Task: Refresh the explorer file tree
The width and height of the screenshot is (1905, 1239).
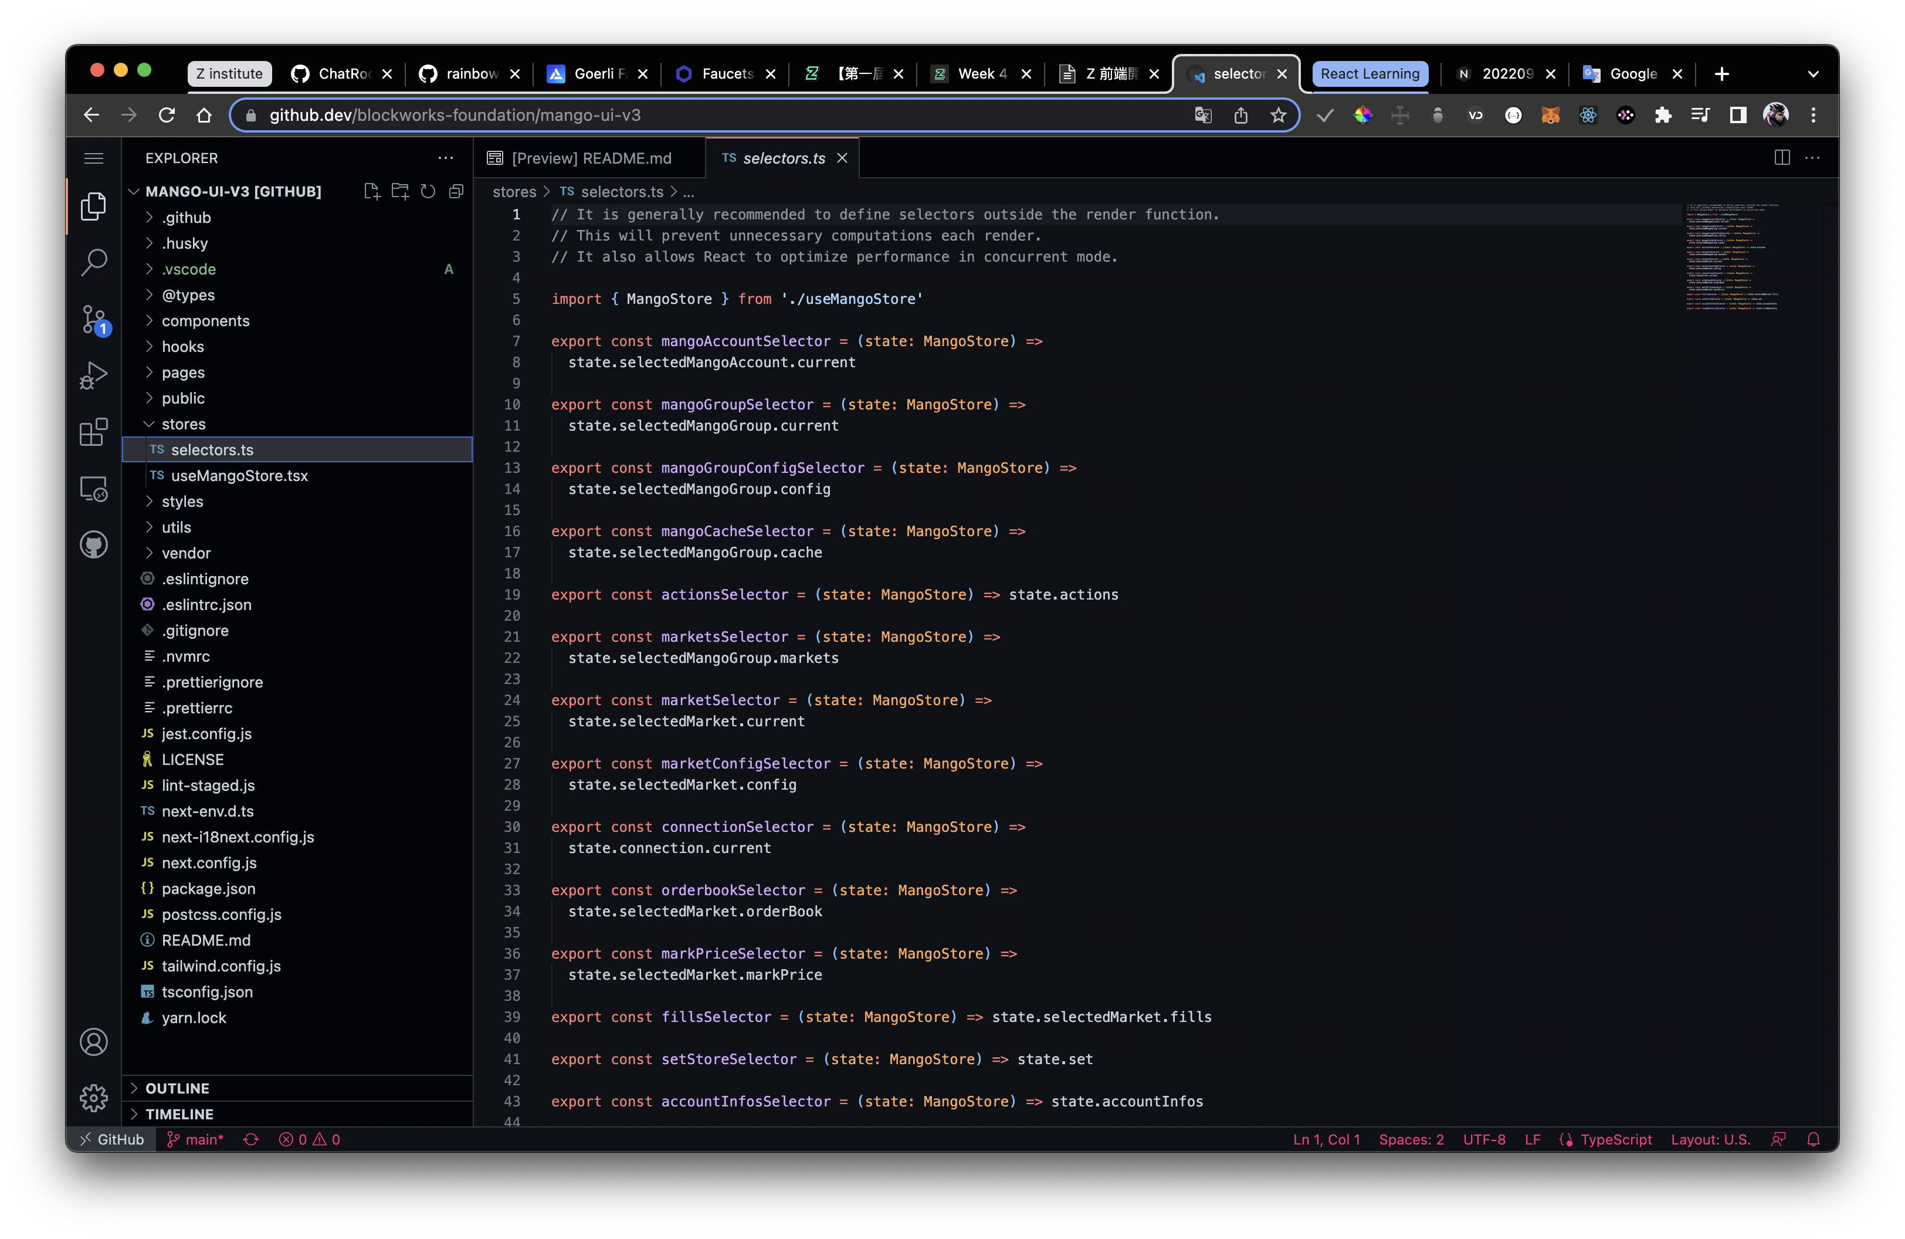Action: coord(428,191)
